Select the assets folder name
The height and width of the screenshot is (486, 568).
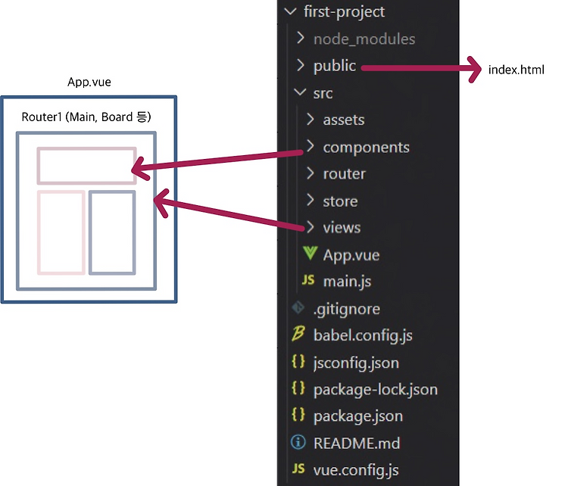coord(344,120)
